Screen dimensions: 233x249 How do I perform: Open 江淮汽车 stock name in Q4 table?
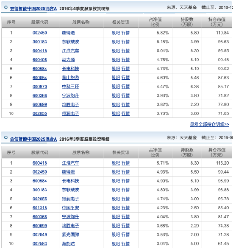pyautogui.click(x=70, y=51)
